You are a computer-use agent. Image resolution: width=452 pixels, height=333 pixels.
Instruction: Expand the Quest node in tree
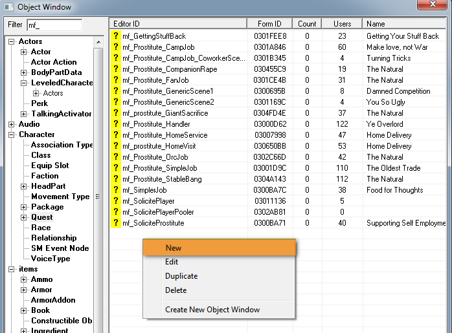tap(24, 217)
